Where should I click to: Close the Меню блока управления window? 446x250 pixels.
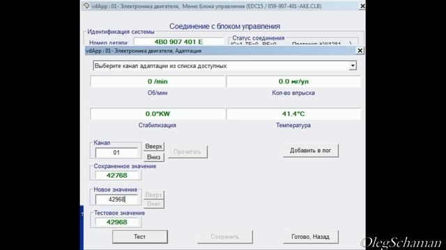pyautogui.click(x=362, y=6)
